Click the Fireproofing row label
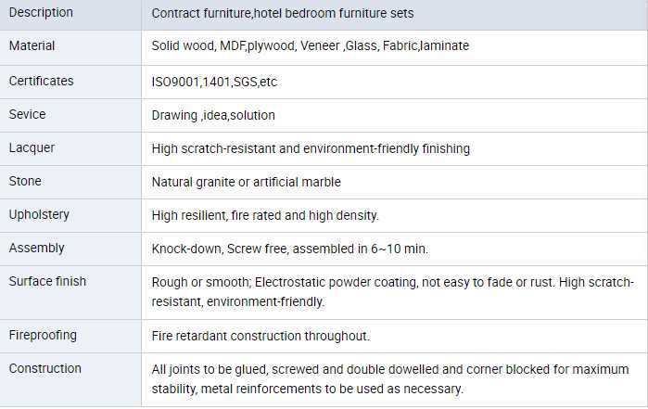The image size is (648, 409). click(x=43, y=335)
